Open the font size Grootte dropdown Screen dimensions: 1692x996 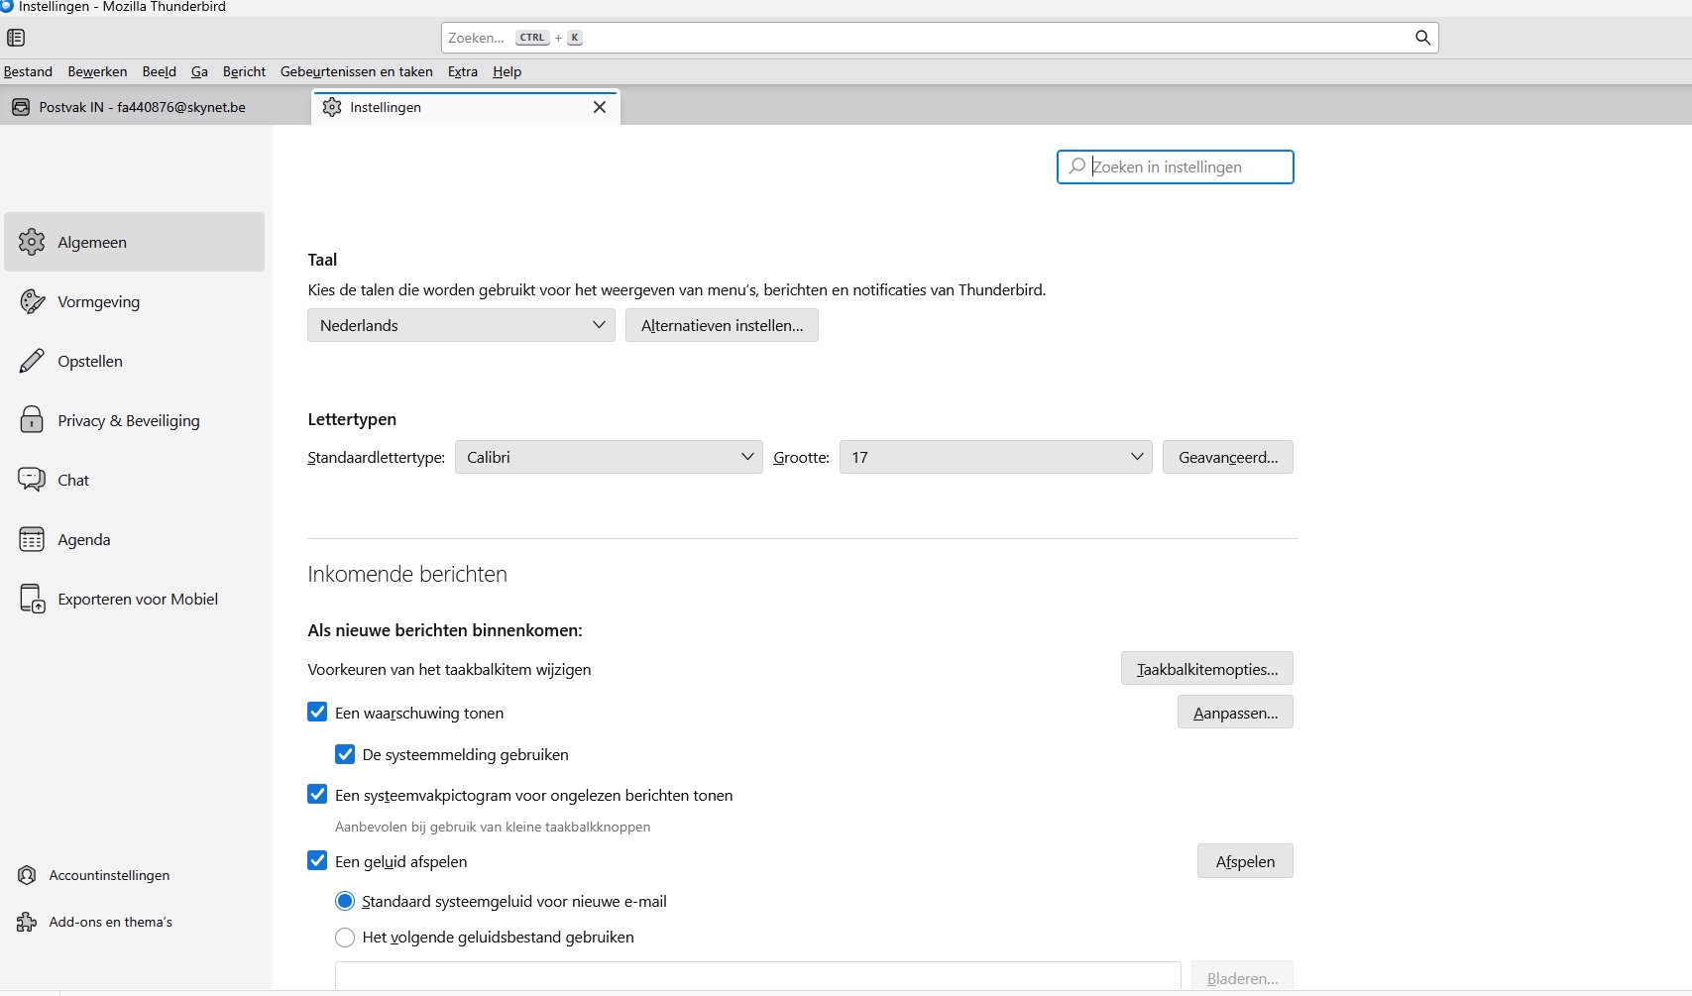(x=995, y=457)
